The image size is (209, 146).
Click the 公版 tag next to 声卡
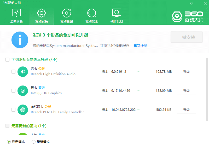click(42, 69)
